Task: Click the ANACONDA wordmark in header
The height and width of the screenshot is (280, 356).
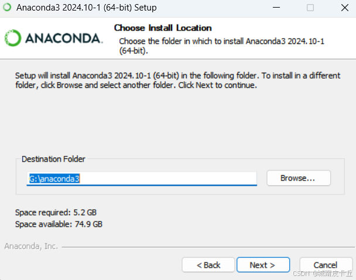Action: pos(64,38)
